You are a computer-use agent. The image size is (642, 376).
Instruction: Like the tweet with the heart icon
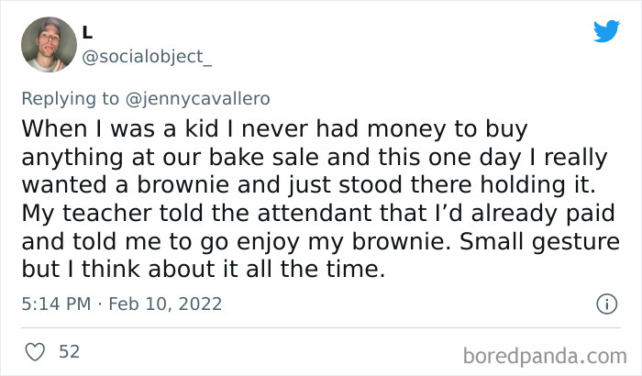(x=34, y=351)
